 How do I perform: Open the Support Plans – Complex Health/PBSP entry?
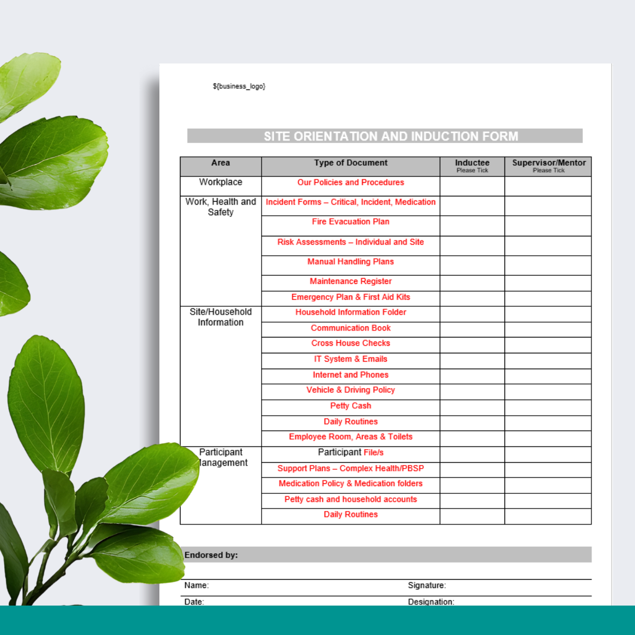(350, 468)
